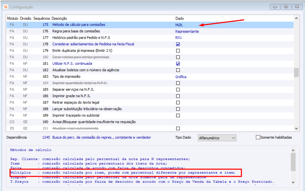Image resolution: width=305 pixels, height=191 pixels.
Task: Enable 'Atualizar boletos com o número da agência'
Action: [x=178, y=70]
